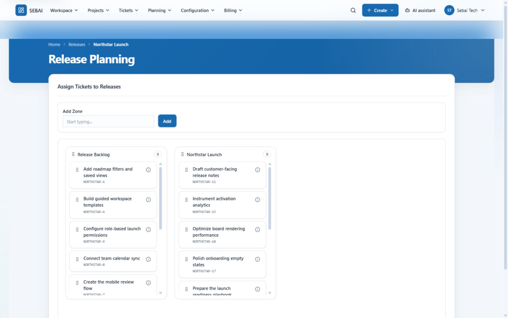Viewport: 508px width, 318px height.
Task: Grab the Release Backlog column drag handle
Action: [73, 154]
